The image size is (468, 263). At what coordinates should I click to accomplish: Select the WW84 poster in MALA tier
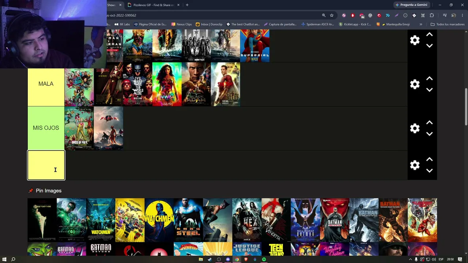pyautogui.click(x=167, y=84)
